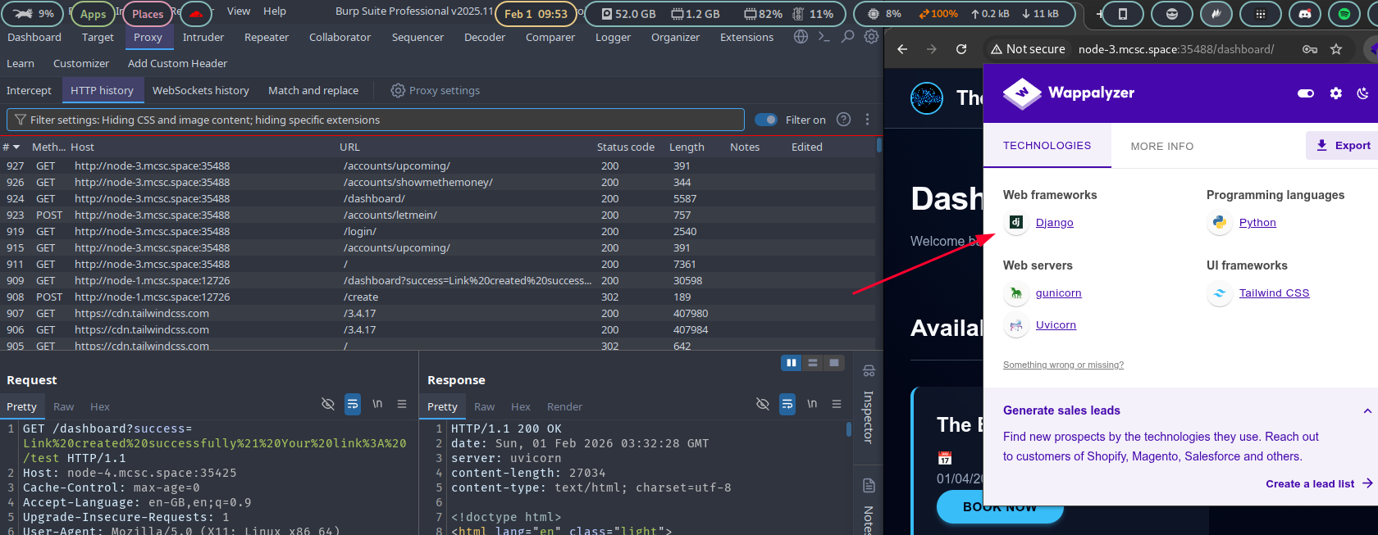Click the Proxy settings gear icon
The image size is (1378, 535).
click(x=398, y=90)
